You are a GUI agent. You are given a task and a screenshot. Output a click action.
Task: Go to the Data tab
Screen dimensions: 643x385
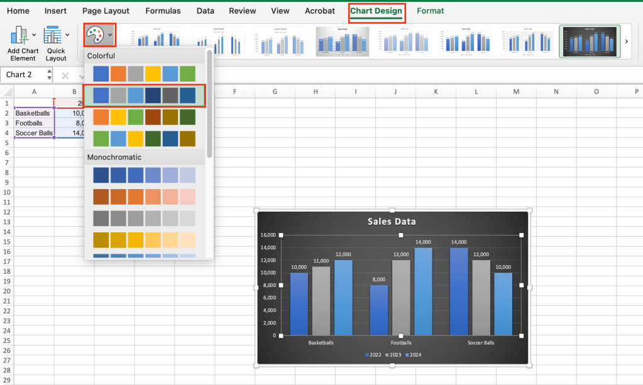point(205,11)
